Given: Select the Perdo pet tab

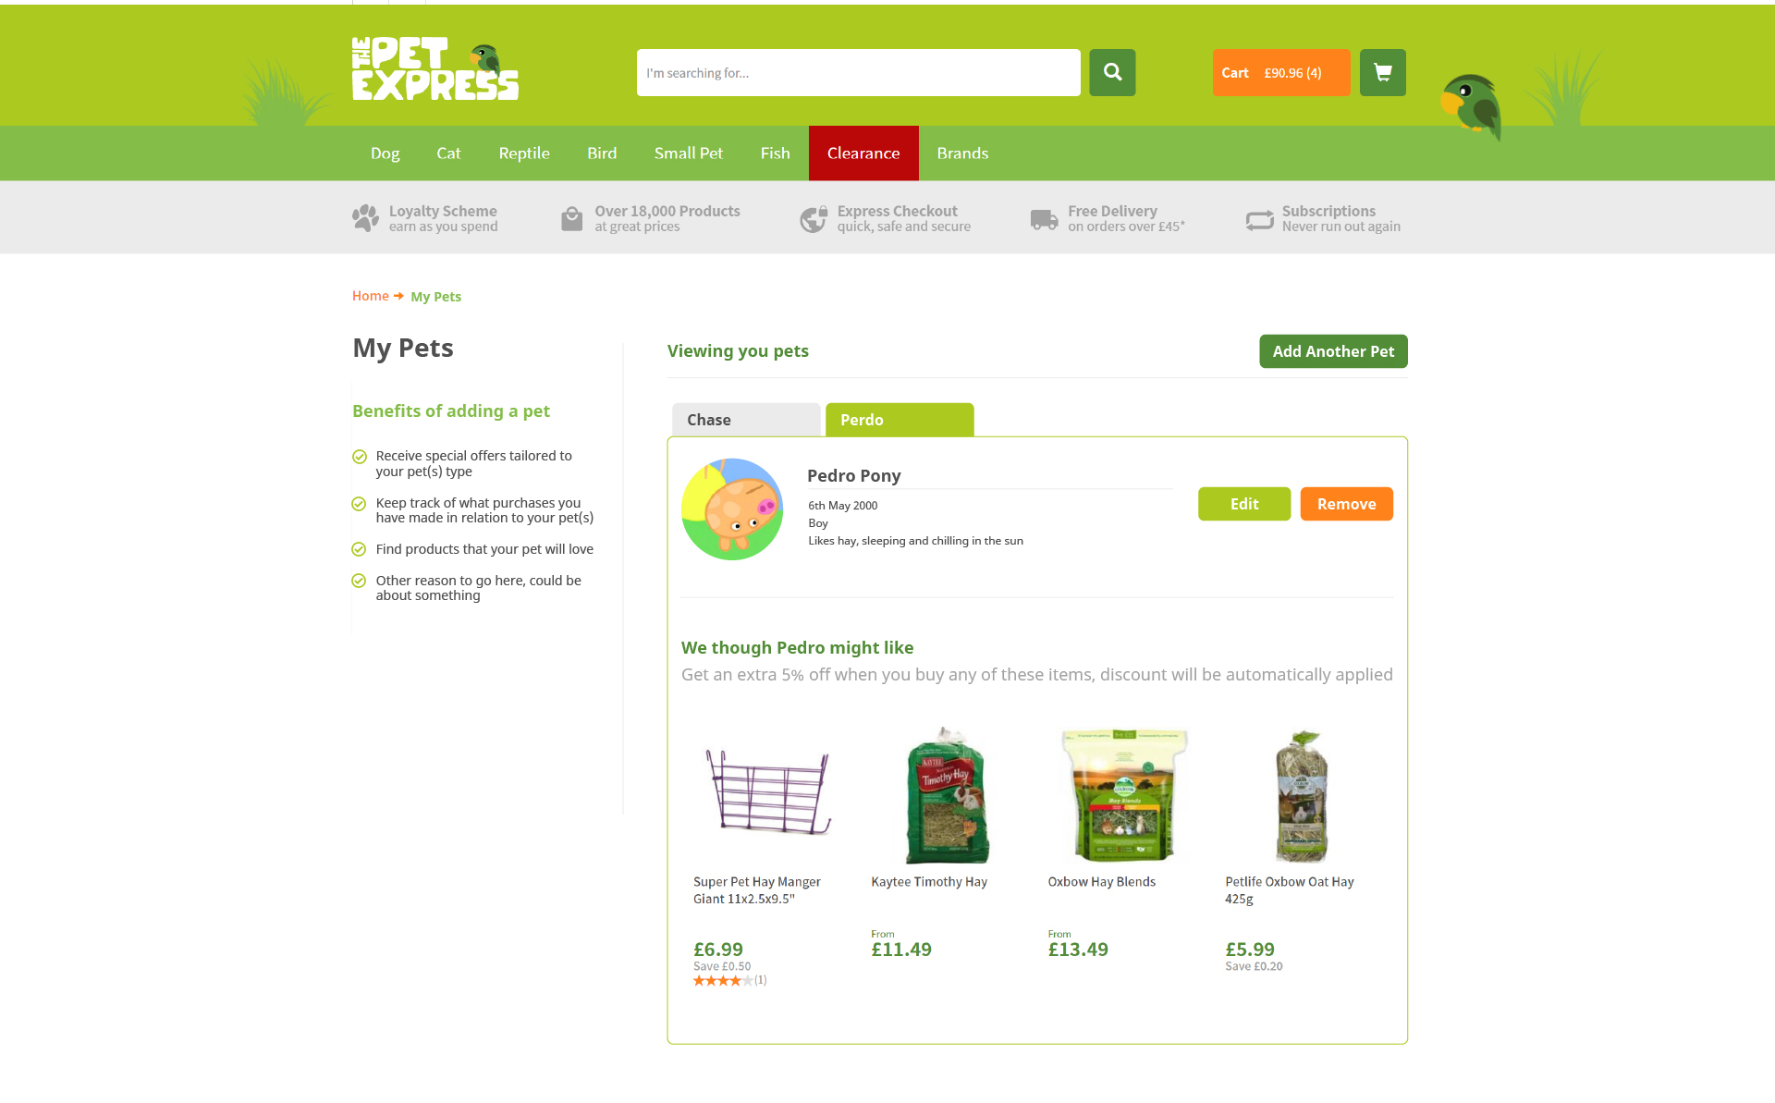Looking at the screenshot, I should [x=900, y=420].
